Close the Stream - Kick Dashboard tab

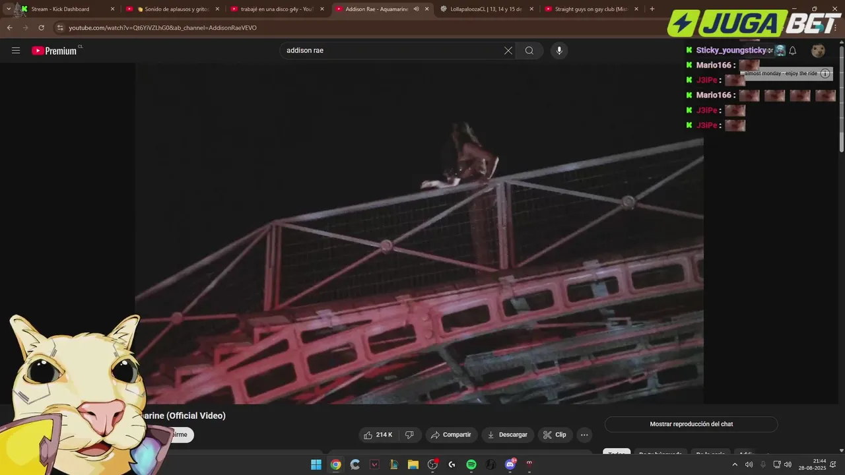point(112,9)
